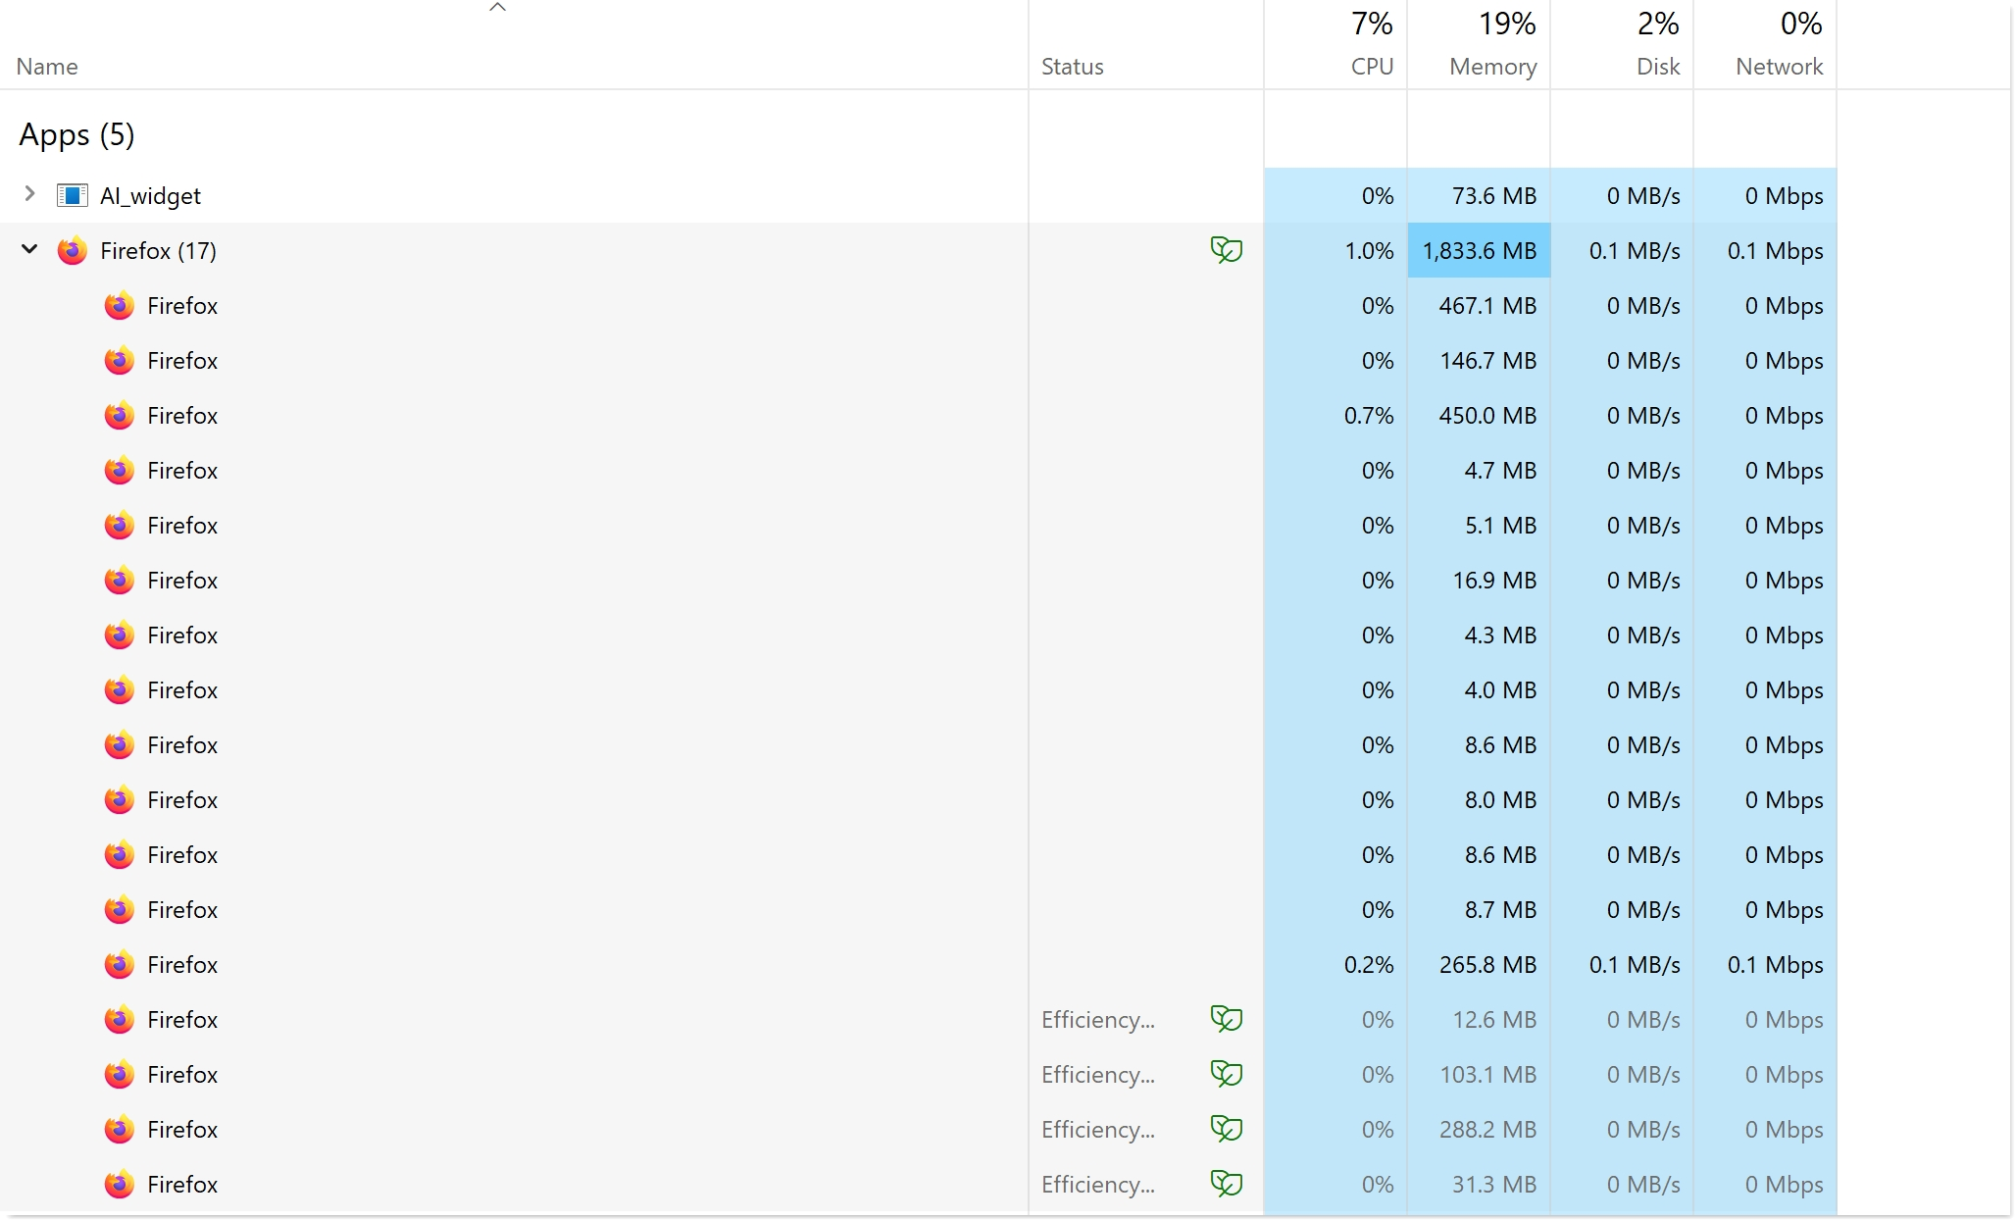Select the Firefox process name using 4.7 MB

coord(182,471)
